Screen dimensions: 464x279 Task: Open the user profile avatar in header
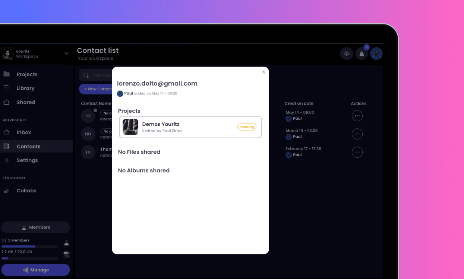(x=376, y=54)
